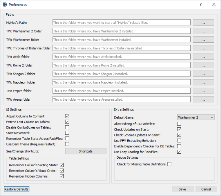Toggle Remember Column's Sorting State

[x=62, y=165]
